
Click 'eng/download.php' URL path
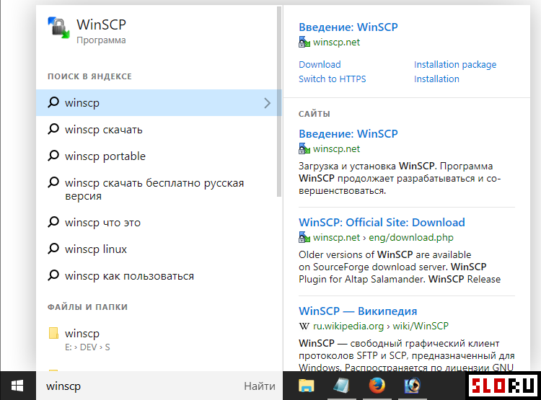point(411,238)
